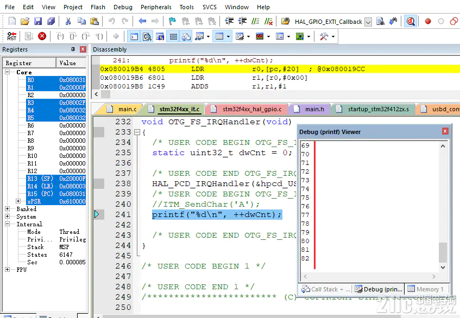Viewport: 460px width, 318px height.
Task: Toggle code folding at line 233
Action: [137, 132]
